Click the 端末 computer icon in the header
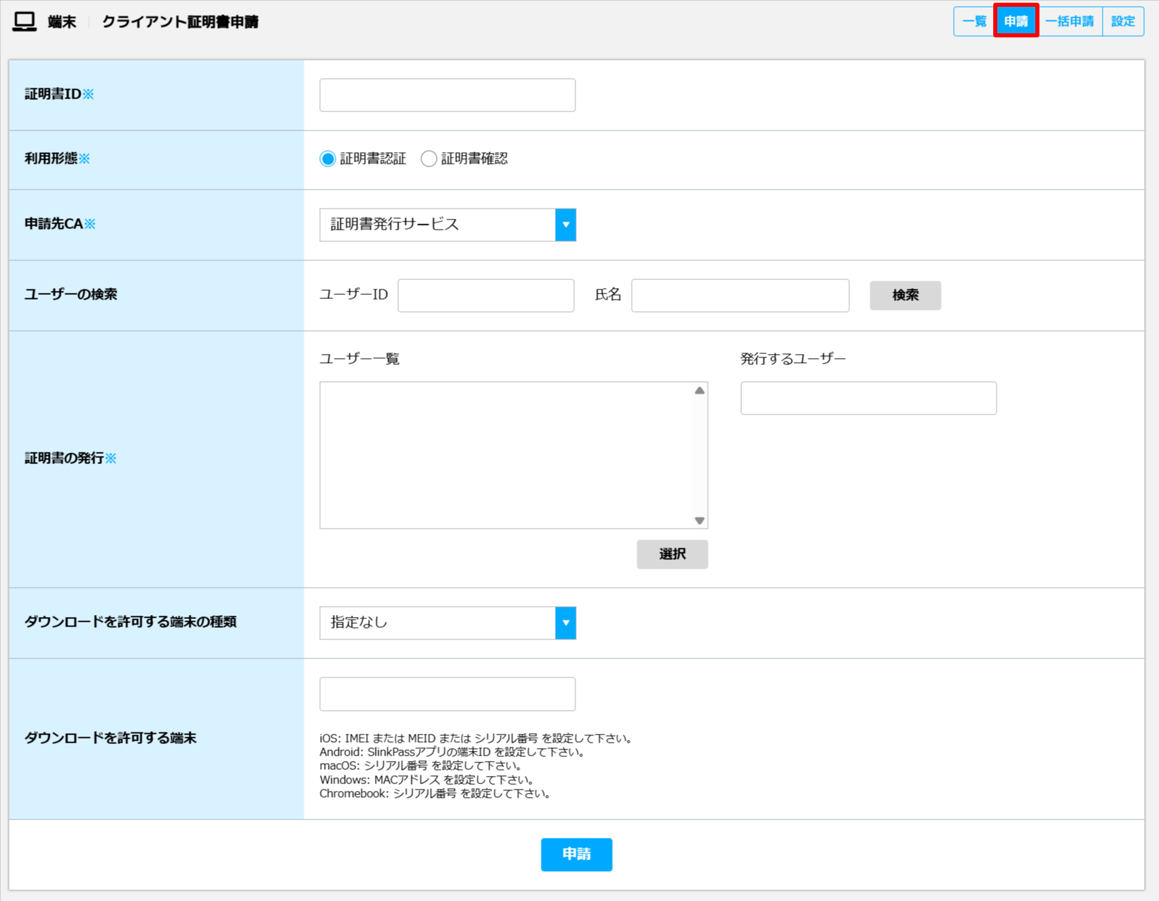This screenshot has height=901, width=1159. 24,21
